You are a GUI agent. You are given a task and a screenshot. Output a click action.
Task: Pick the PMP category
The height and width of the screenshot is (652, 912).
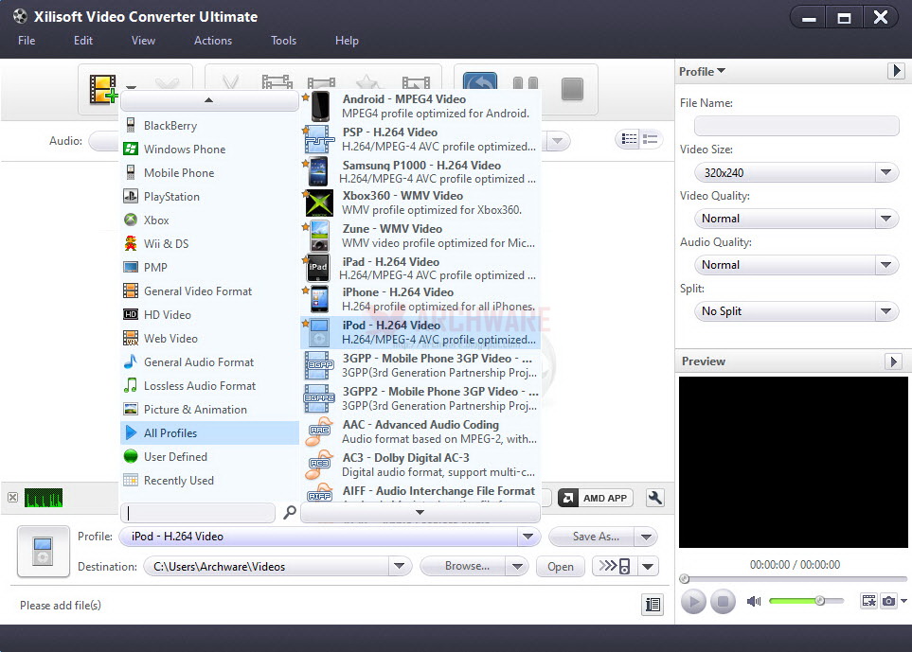coord(209,268)
